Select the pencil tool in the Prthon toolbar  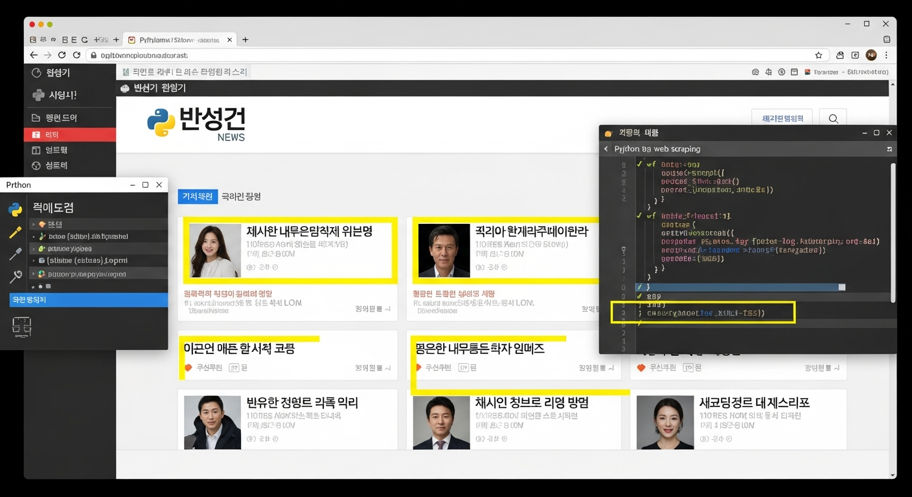point(16,230)
